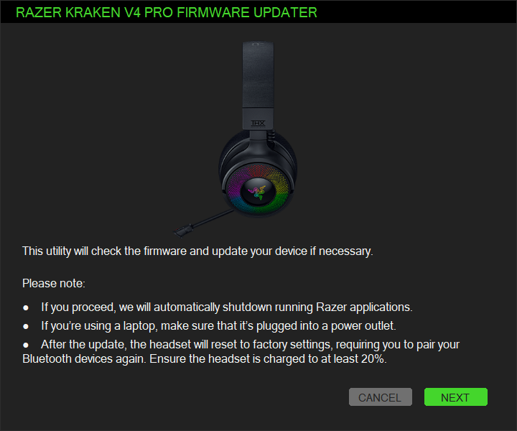Click the THX logo on headset

click(258, 123)
